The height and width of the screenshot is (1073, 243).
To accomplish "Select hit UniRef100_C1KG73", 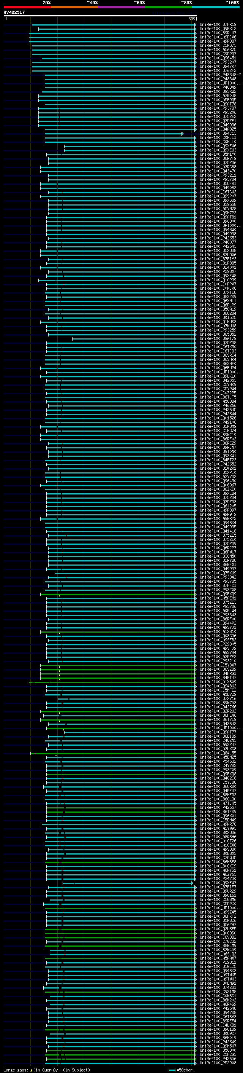I will pos(218,45).
